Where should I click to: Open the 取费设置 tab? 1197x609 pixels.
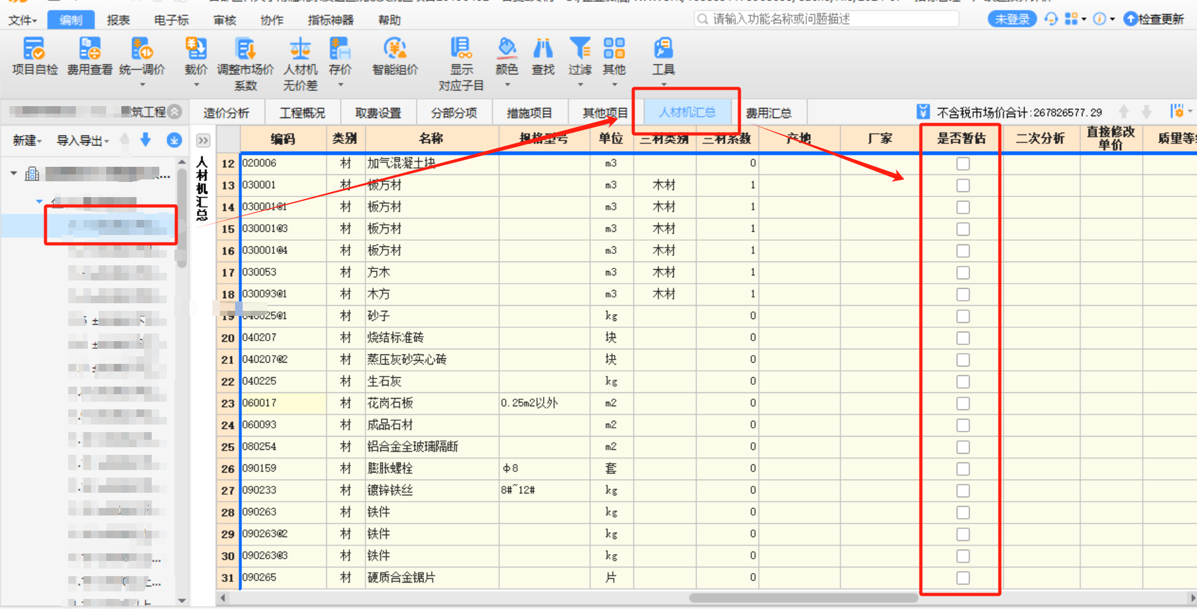(x=378, y=112)
